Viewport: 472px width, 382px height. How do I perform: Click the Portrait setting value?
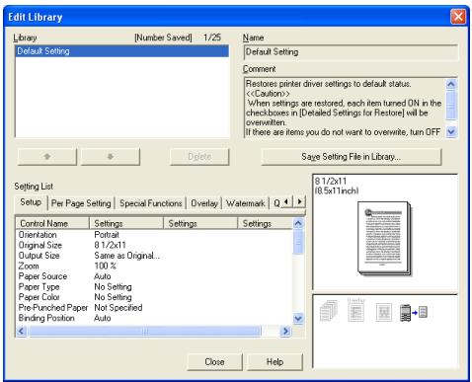(107, 235)
